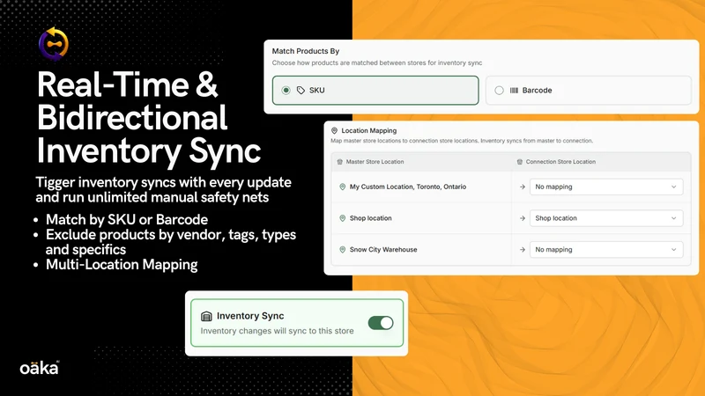Viewport: 705px width, 396px height.
Task: Click the Inventory Sync card title
Action: tap(250, 316)
